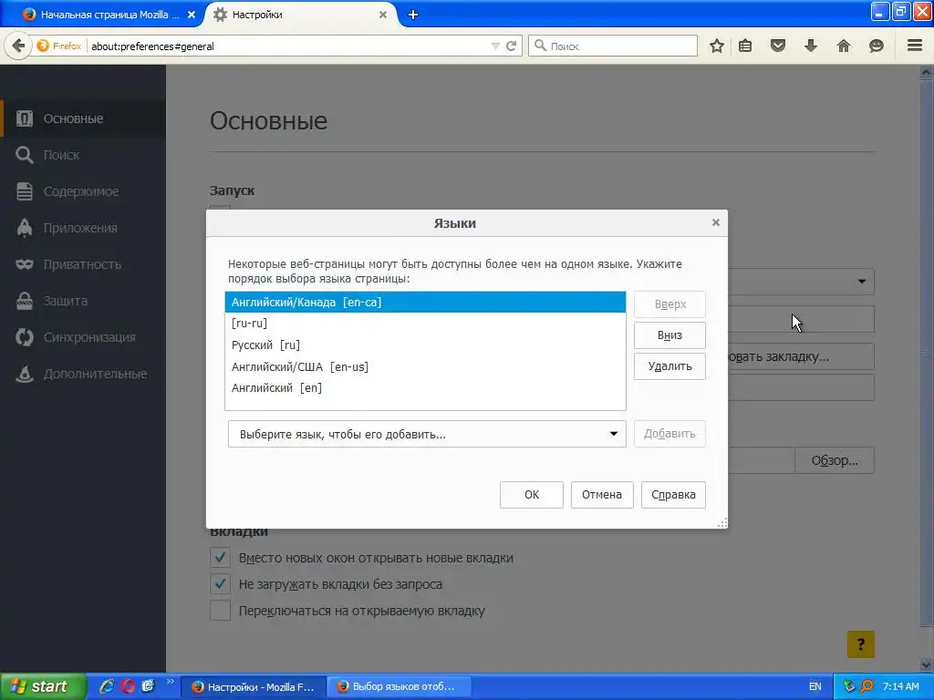Click the EN language indicator in taskbar
This screenshot has height=700, width=934.
pos(815,686)
